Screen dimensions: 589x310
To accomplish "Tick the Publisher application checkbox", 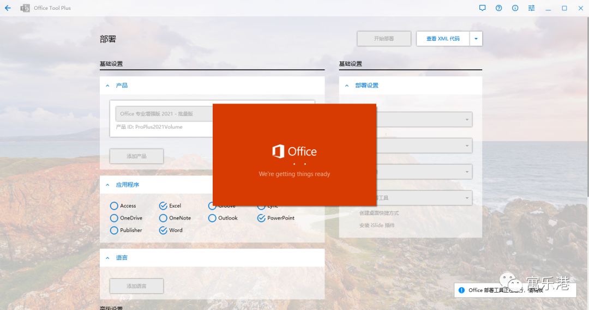I will 114,230.
